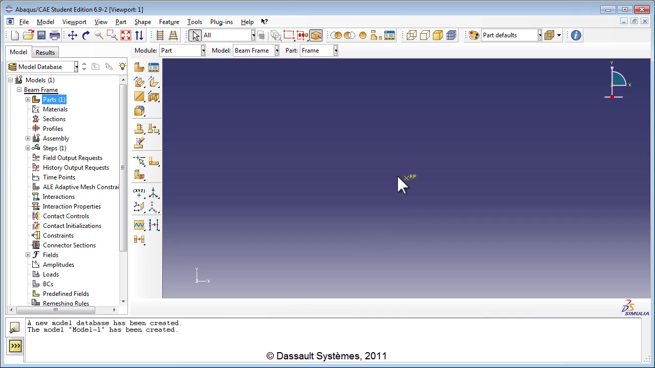The height and width of the screenshot is (368, 655).
Task: Open the Plug-ins menu
Action: [x=221, y=22]
